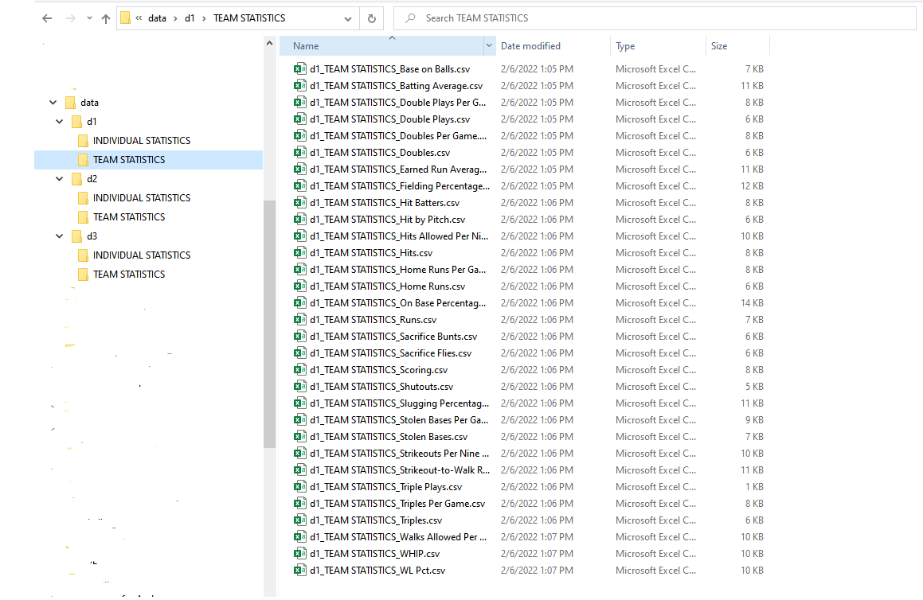Sort files by Date modified header
Screen dimensions: 923x600
click(x=530, y=46)
